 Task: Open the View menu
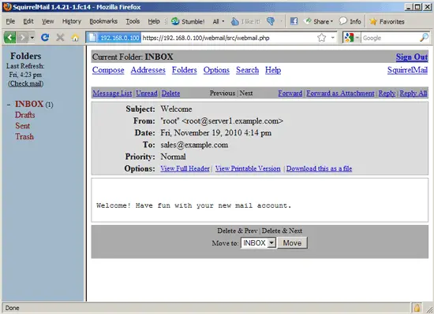pyautogui.click(x=47, y=21)
